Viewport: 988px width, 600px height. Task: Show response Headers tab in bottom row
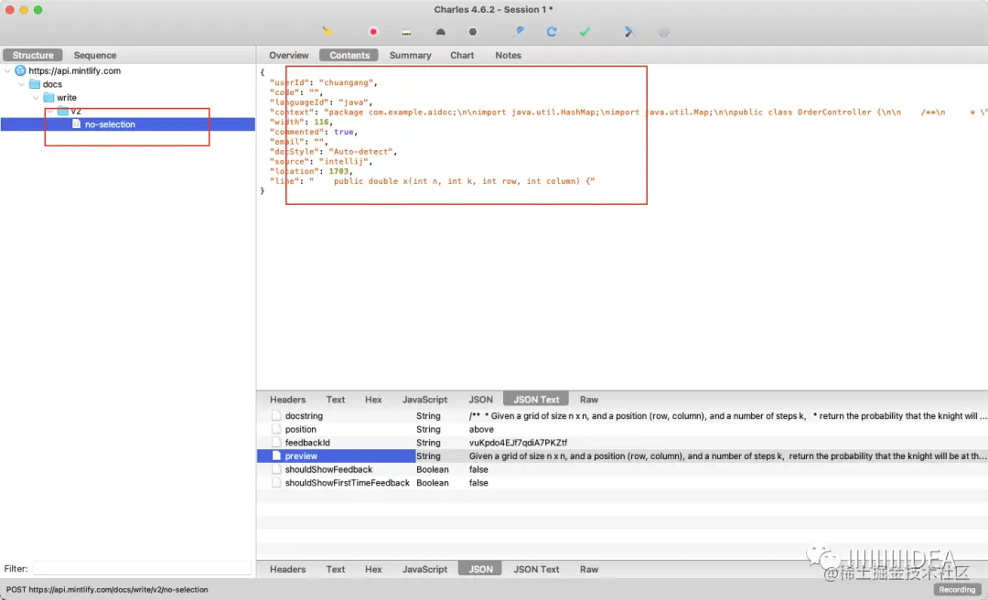coord(287,569)
